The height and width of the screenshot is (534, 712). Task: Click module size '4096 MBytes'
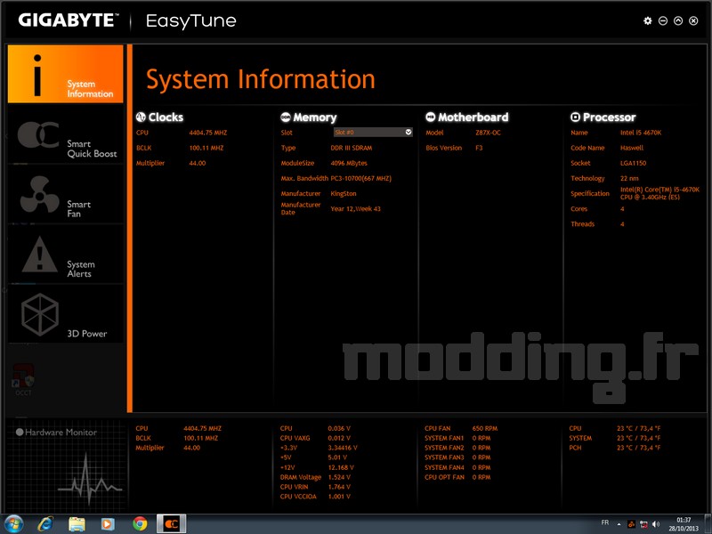coord(349,163)
